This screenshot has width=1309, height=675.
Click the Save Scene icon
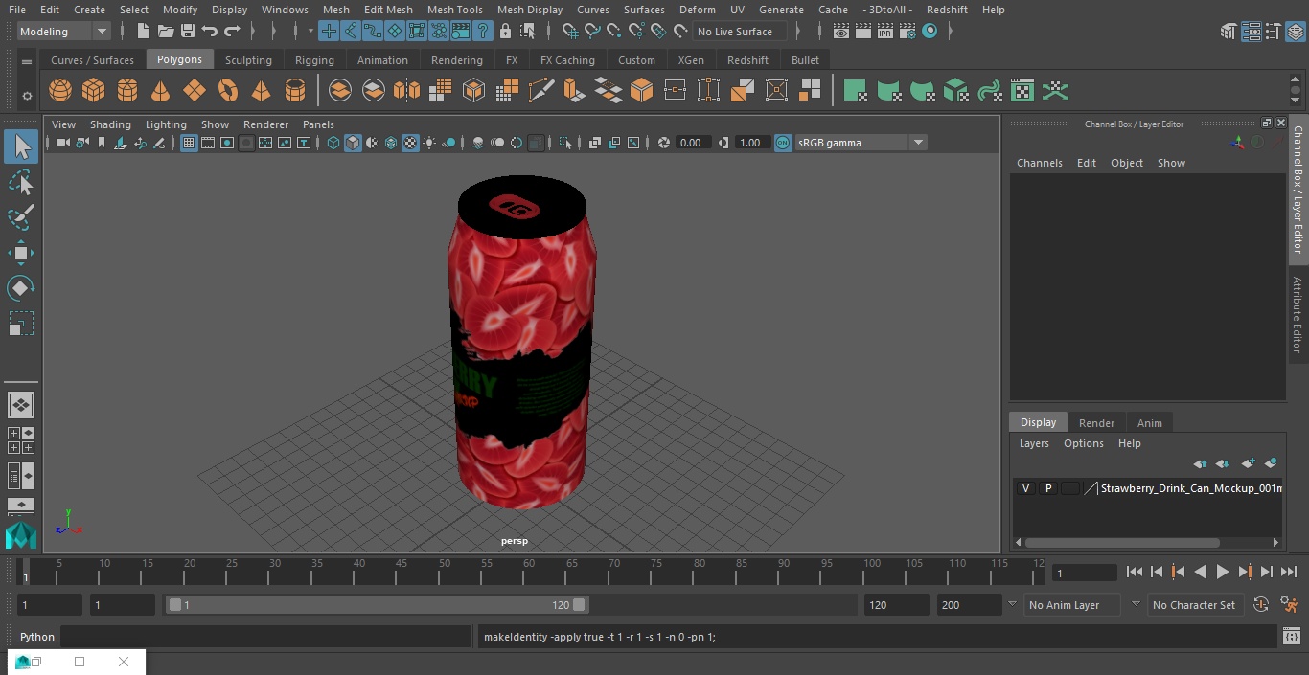click(x=188, y=32)
